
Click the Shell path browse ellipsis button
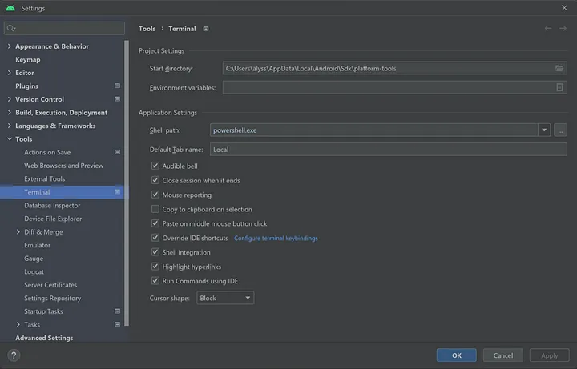point(560,130)
